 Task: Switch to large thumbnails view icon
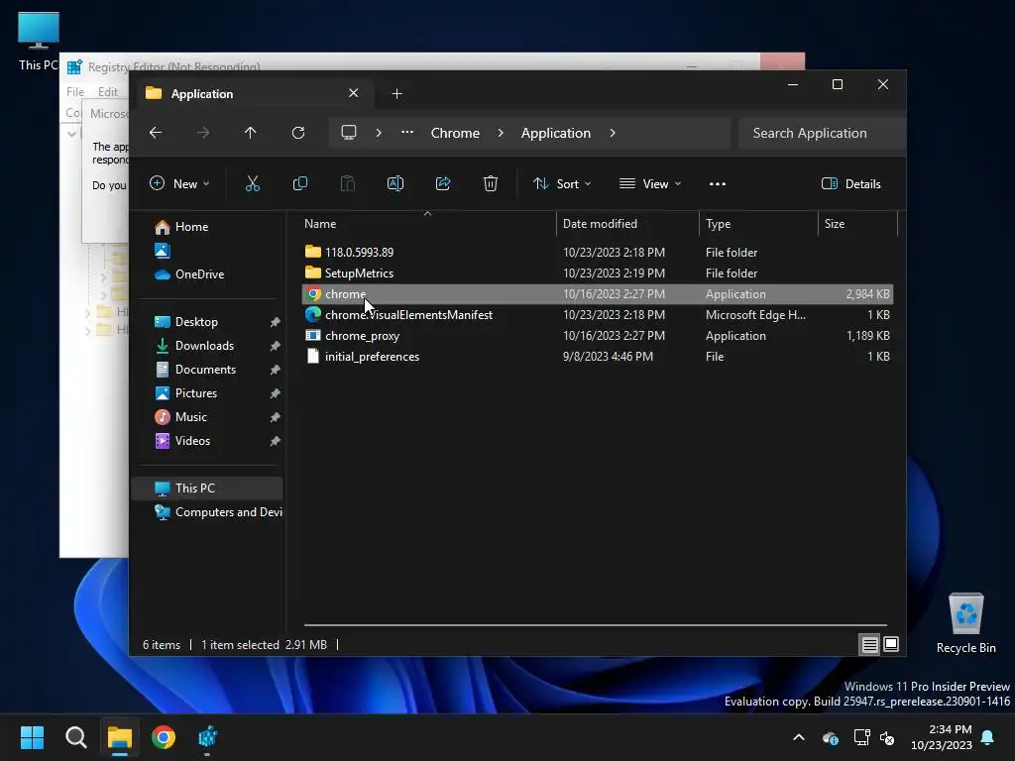[891, 644]
